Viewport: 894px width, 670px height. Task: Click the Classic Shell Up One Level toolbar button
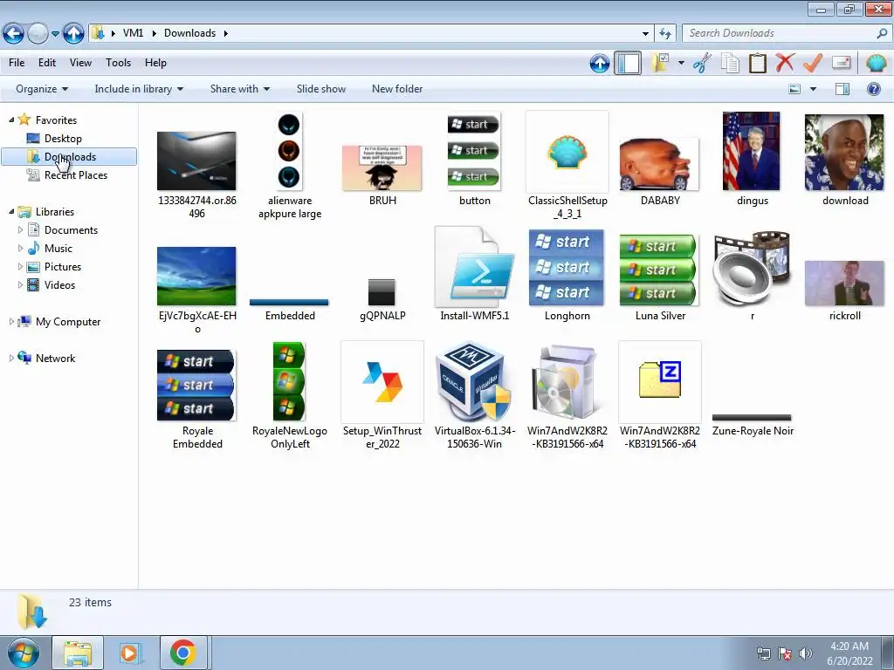click(599, 63)
